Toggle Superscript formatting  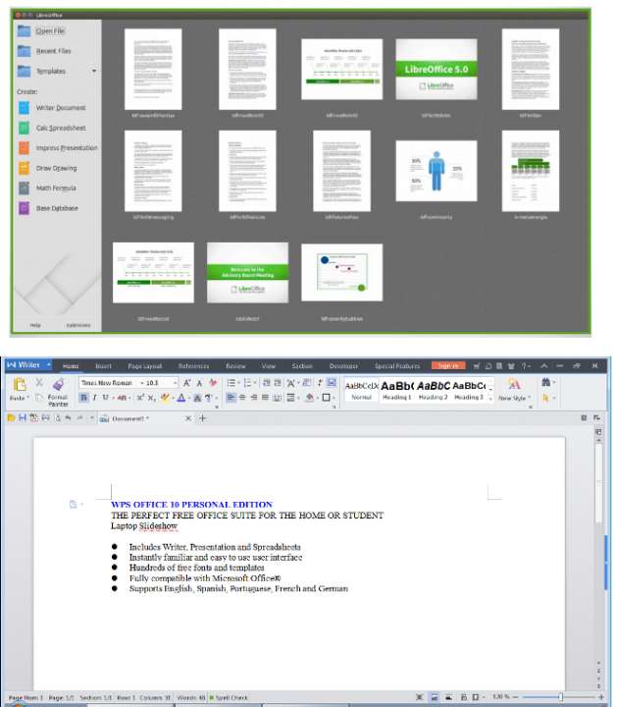140,398
